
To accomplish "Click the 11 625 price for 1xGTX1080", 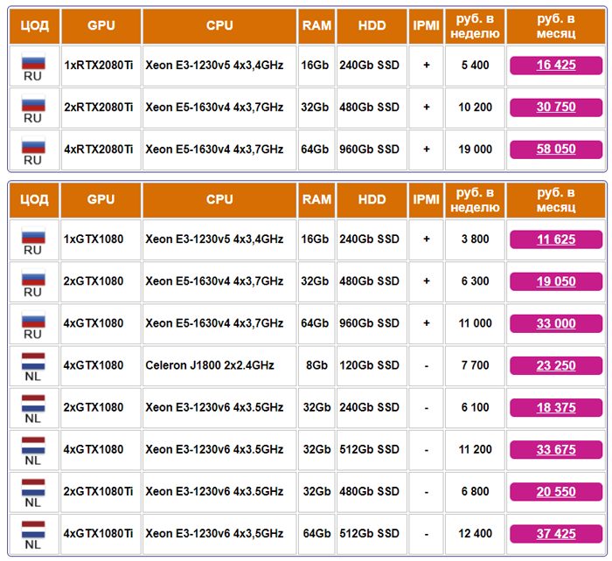I will click(556, 239).
